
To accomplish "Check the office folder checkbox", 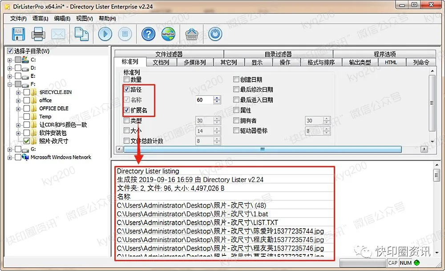I will point(27,100).
